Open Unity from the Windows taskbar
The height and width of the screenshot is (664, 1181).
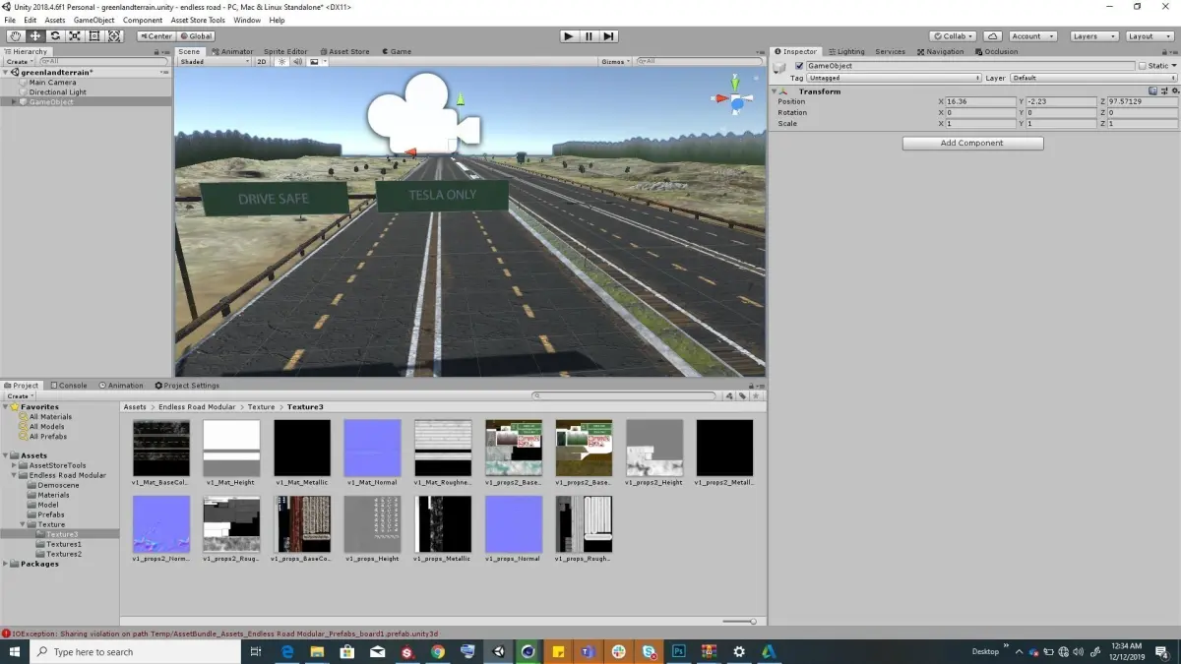(x=498, y=651)
